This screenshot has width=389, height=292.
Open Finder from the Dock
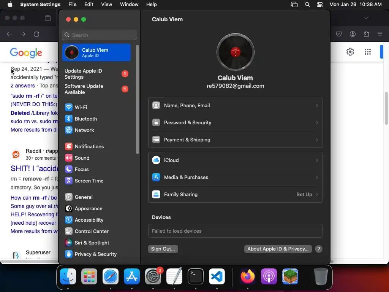[68, 276]
